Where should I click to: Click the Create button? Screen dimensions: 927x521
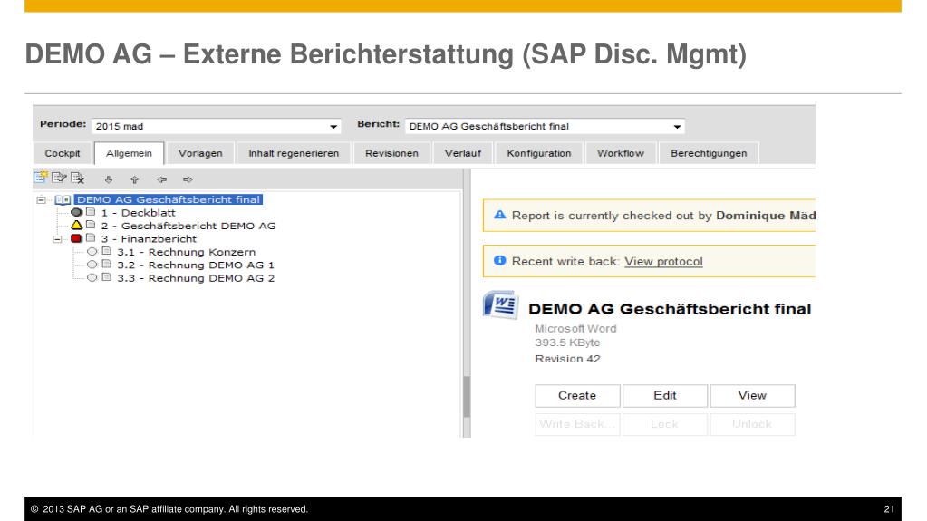[577, 396]
